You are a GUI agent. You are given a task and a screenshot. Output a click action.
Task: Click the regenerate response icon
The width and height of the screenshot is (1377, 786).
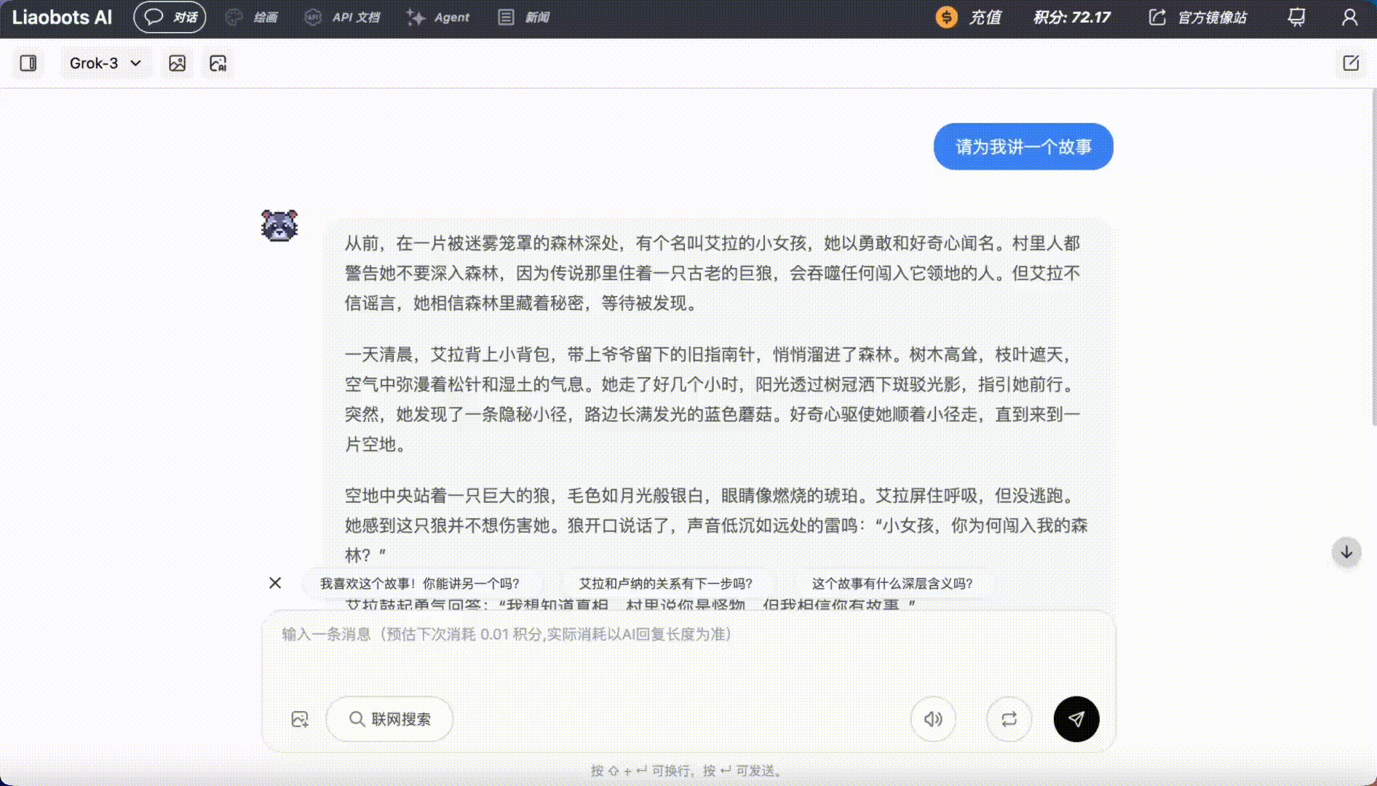pos(1009,719)
